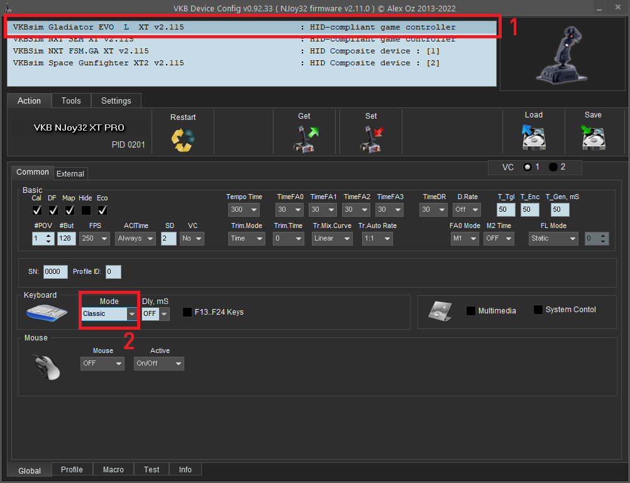Open the Dly, mS dropdown
The image size is (630, 483).
[x=155, y=314]
